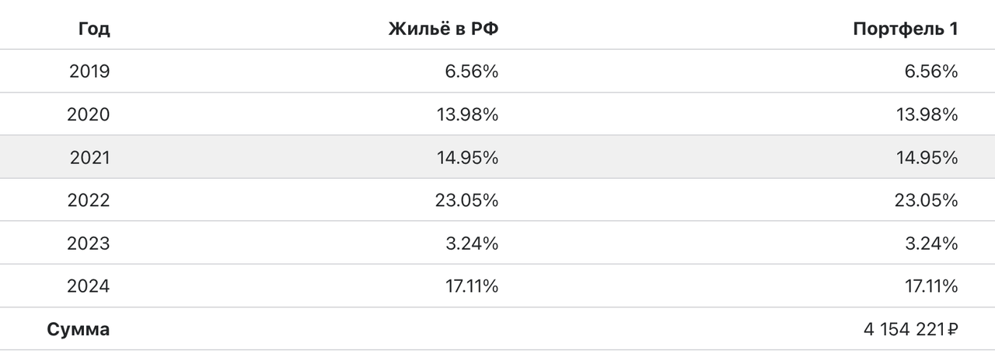995x354 pixels.
Task: Select the highlighted 2021 year label
Action: coord(89,158)
